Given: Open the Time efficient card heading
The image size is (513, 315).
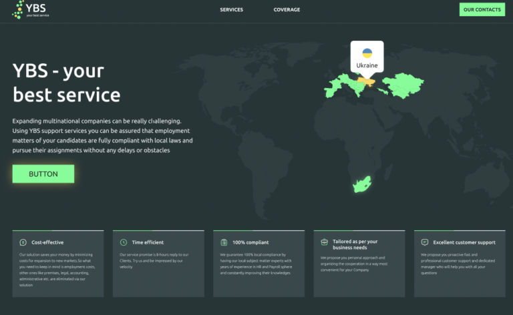Looking at the screenshot, I should (148, 242).
